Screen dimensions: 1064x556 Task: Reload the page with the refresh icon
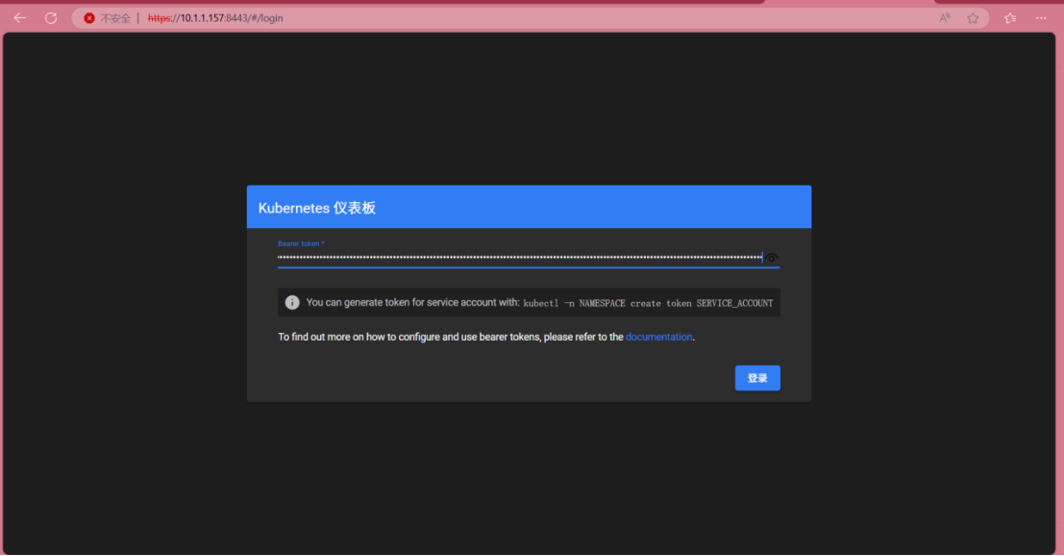pos(51,18)
